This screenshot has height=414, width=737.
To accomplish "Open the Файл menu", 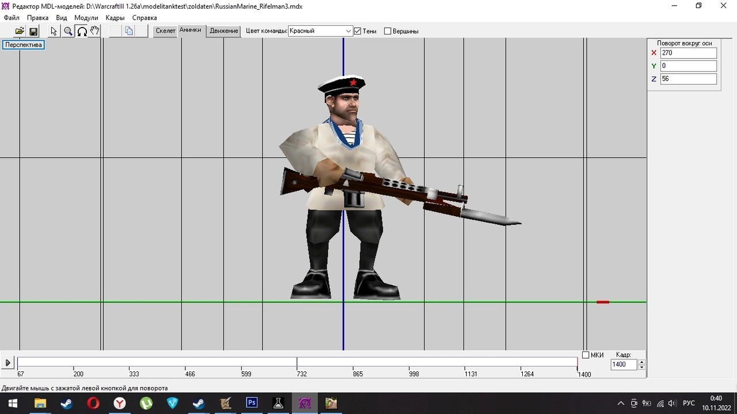I will pos(12,18).
